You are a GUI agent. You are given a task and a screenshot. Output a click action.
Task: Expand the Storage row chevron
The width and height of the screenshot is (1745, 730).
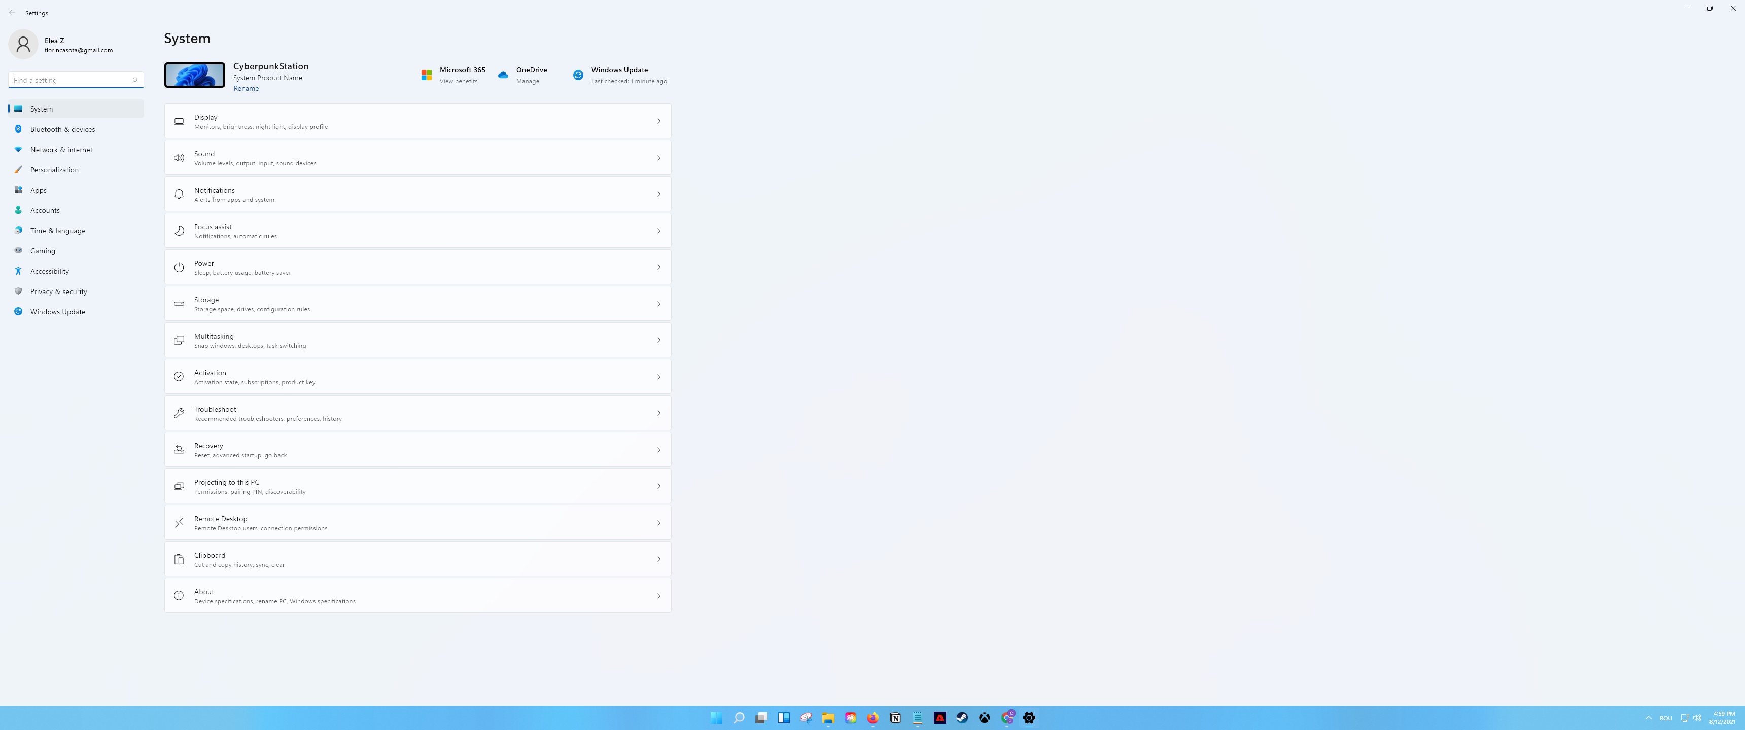[x=658, y=303]
